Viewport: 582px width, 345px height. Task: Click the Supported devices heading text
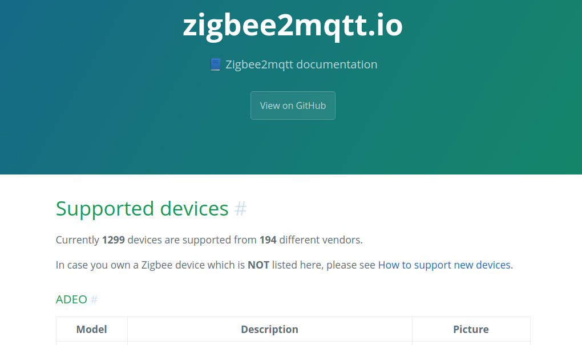click(142, 209)
